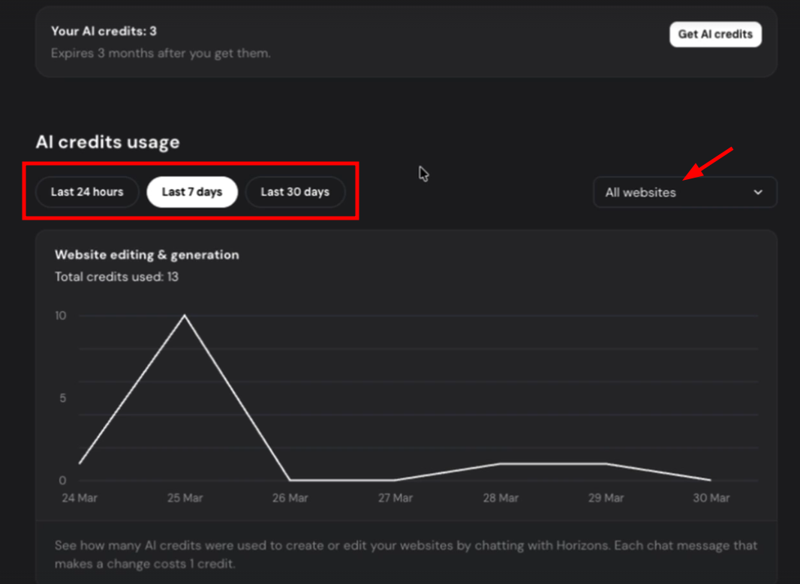Viewport: 800px width, 584px height.
Task: Click the y-axis label 10
Action: [61, 316]
